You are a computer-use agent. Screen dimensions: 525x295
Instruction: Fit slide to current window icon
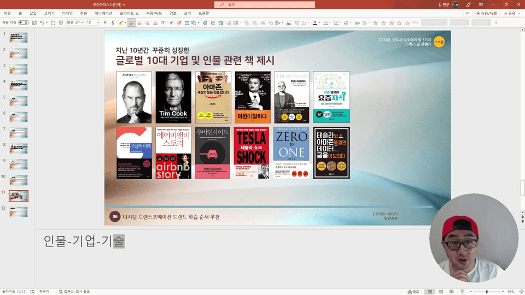(x=521, y=292)
